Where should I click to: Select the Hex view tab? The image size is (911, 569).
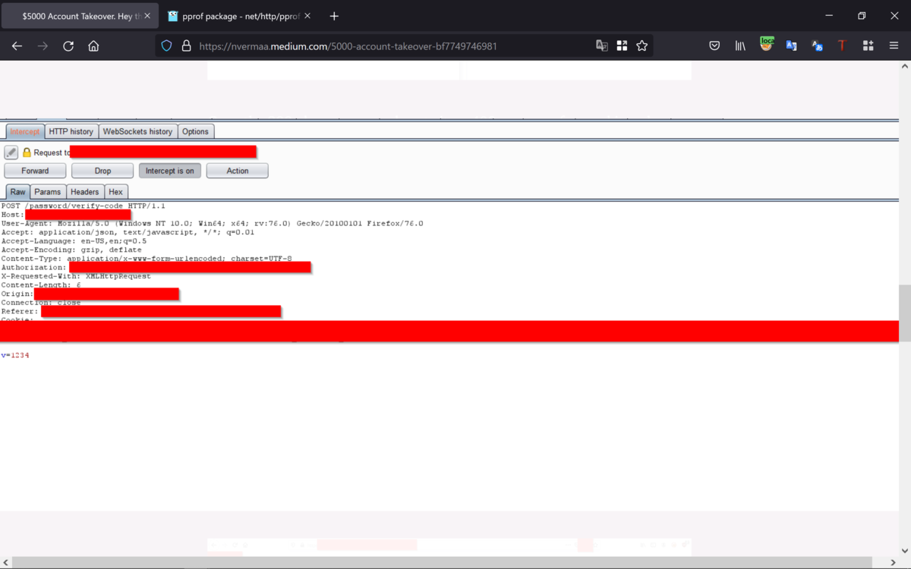pos(115,192)
